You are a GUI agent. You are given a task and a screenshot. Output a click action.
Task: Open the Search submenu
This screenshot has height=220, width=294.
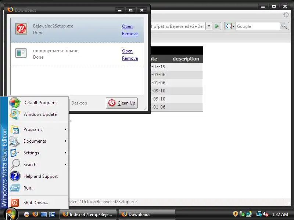coord(38,164)
